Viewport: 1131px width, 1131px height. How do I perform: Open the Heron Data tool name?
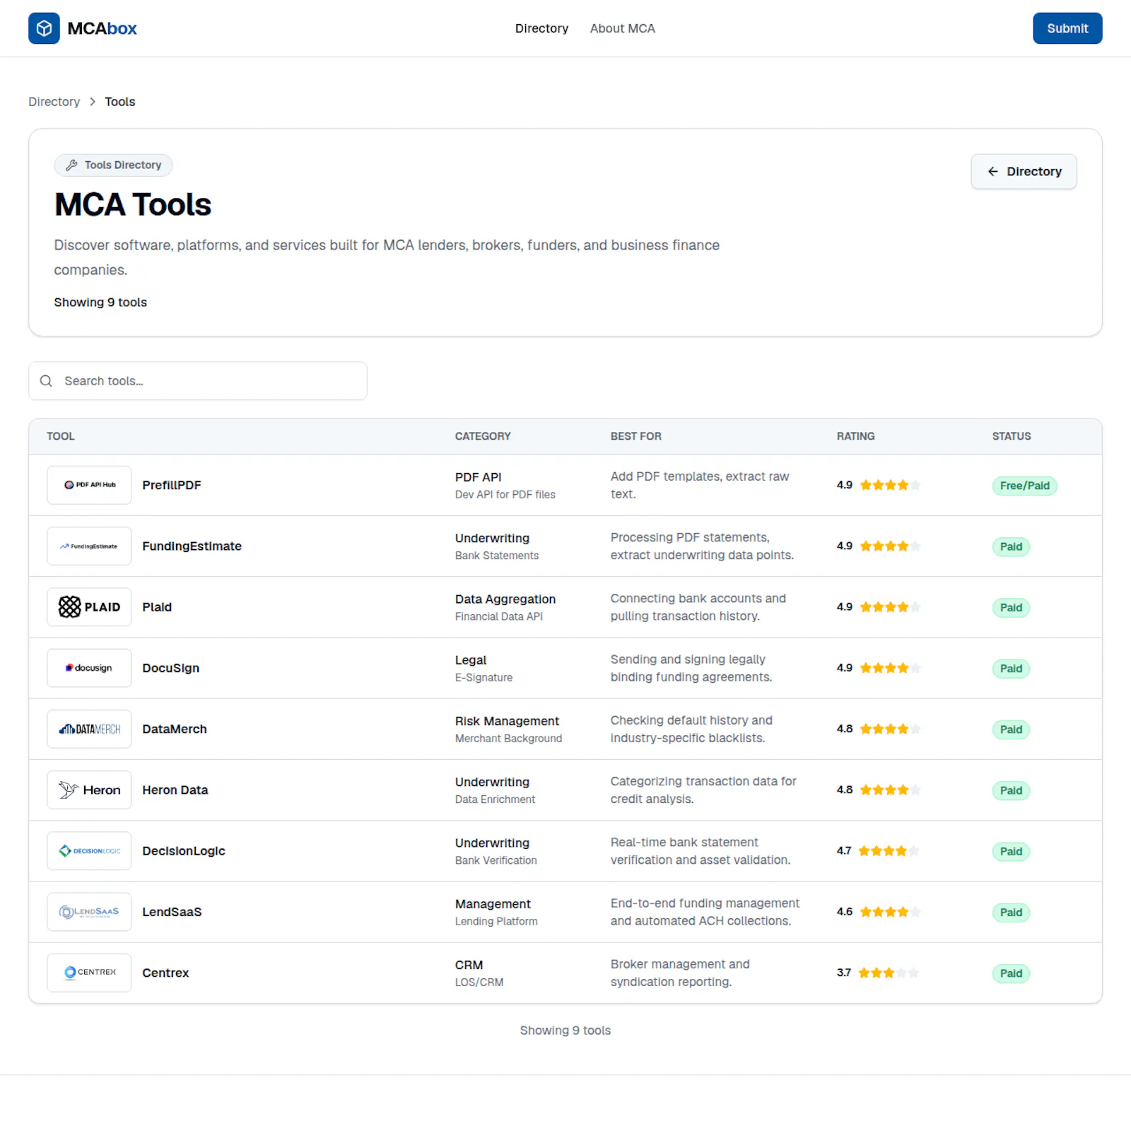(175, 790)
